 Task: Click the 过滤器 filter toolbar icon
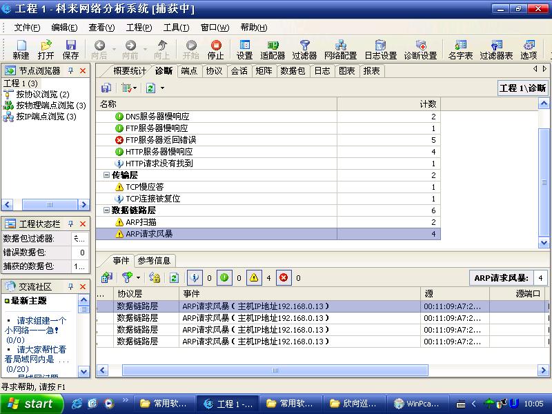click(304, 49)
